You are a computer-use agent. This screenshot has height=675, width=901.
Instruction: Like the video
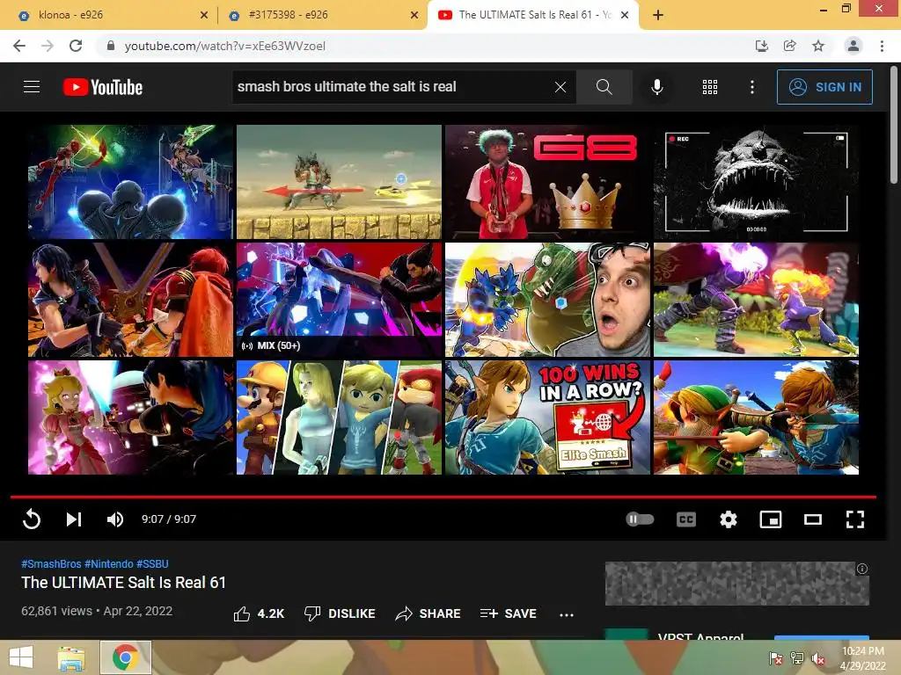(x=259, y=613)
